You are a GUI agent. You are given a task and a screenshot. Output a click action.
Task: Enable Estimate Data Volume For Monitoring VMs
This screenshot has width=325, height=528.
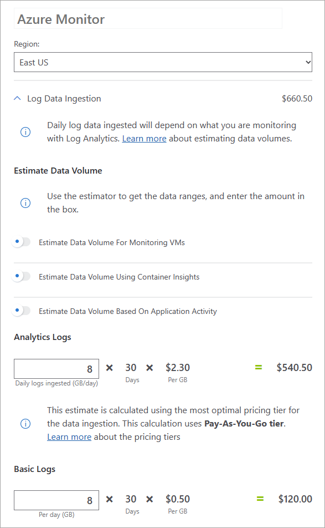(x=20, y=242)
